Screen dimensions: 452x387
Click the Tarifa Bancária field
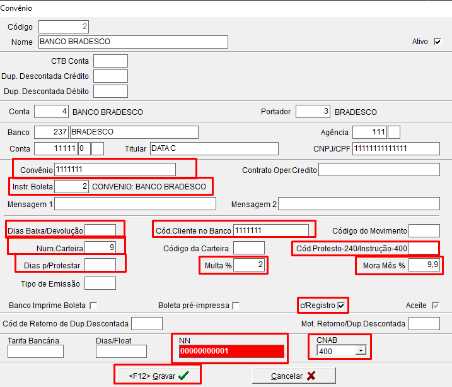pos(35,352)
